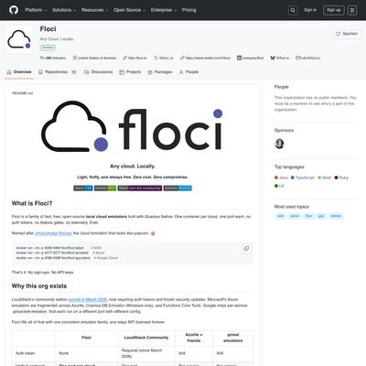This screenshot has height=366, width=366.
Task: Click the gcp topic tag
Action: [x=321, y=216]
